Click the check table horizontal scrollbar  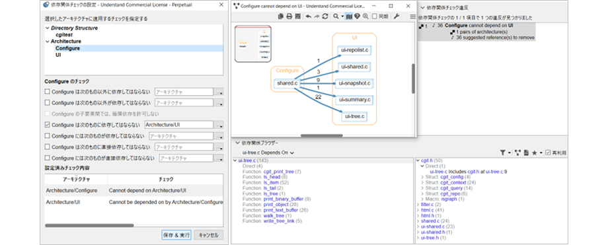89,225
